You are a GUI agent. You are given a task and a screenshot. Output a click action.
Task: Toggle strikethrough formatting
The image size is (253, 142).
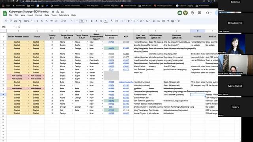coord(101,21)
